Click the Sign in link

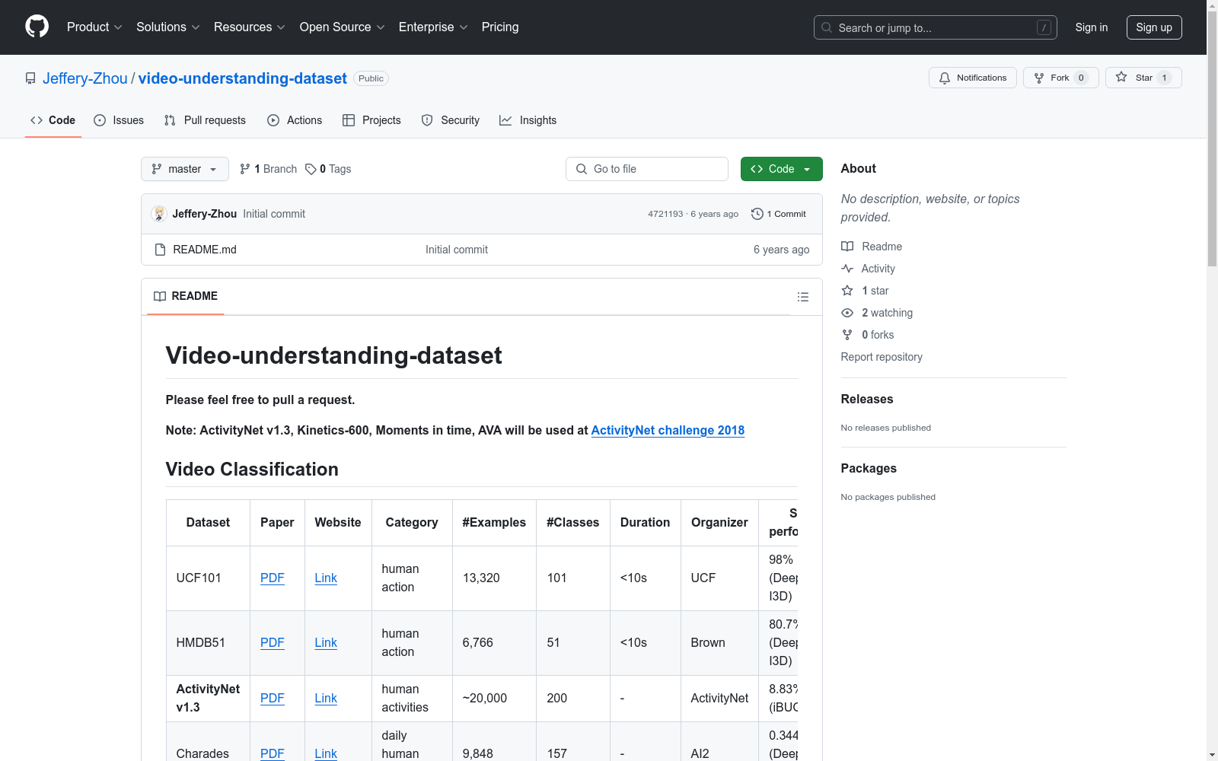tap(1092, 27)
